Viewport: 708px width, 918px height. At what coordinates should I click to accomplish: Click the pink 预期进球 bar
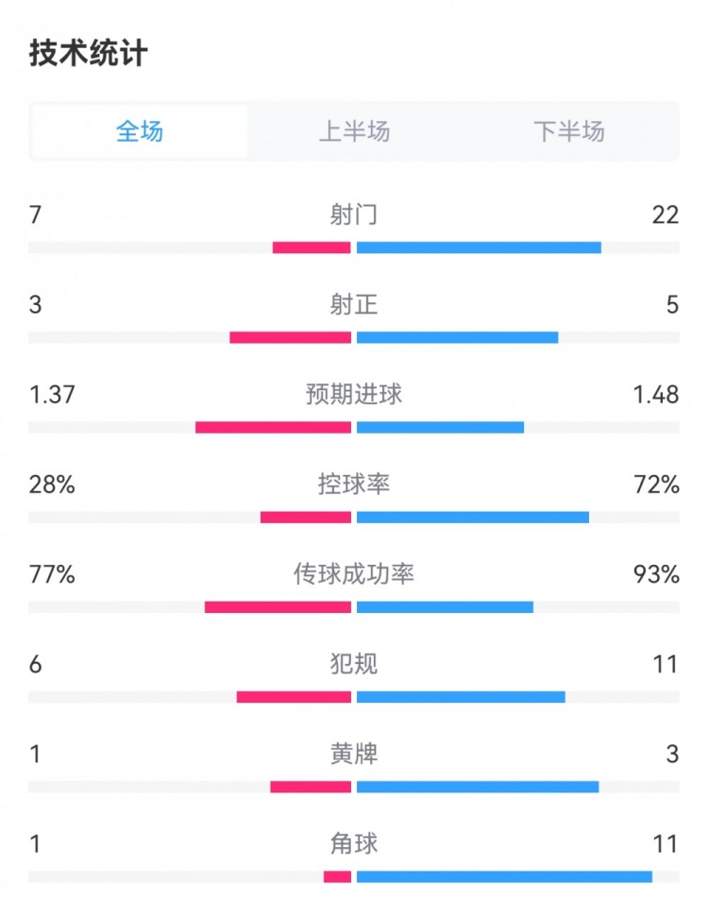(x=273, y=427)
